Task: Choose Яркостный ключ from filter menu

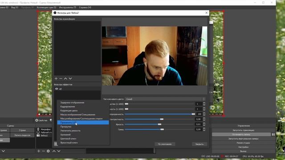Action: point(83,143)
